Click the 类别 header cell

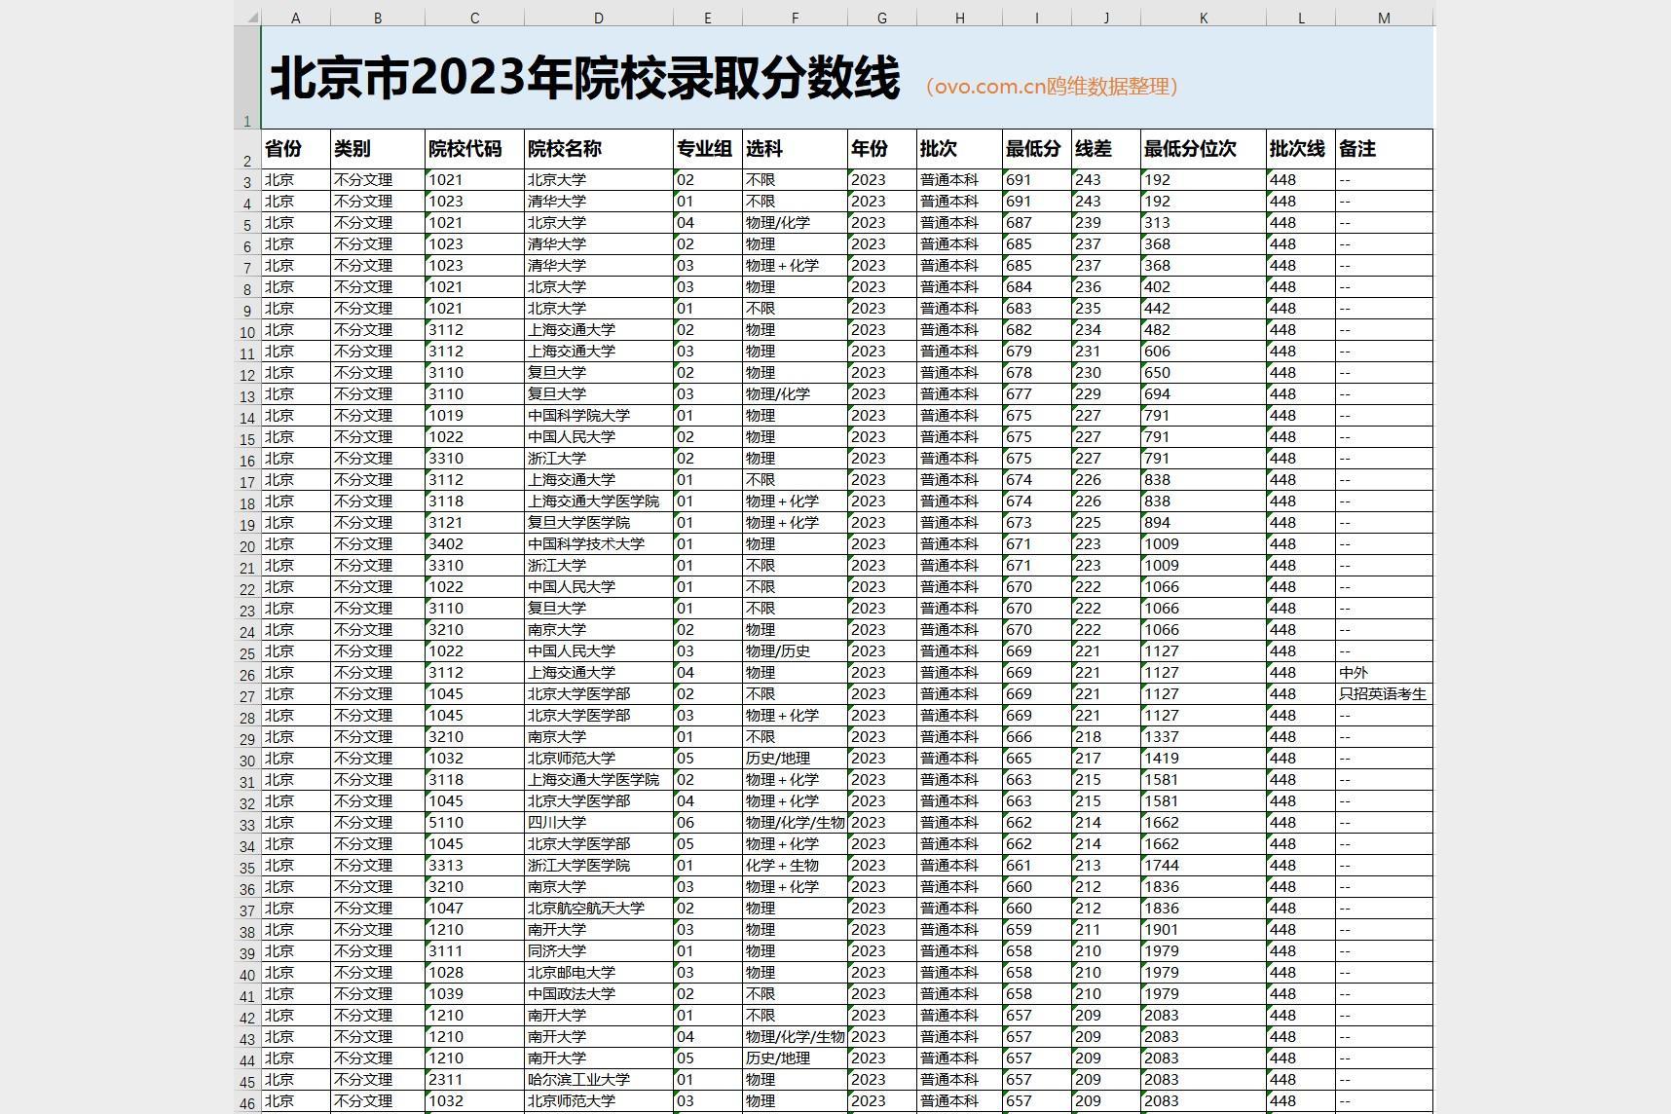[x=378, y=149]
